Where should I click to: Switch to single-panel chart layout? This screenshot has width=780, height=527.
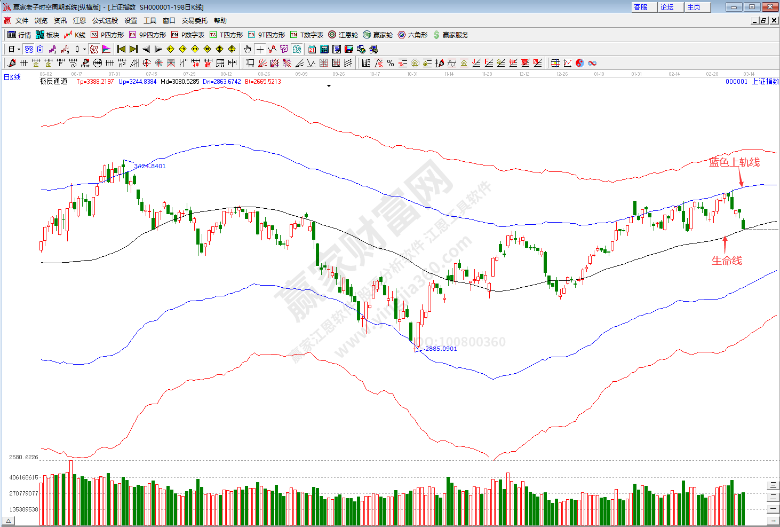(773, 508)
